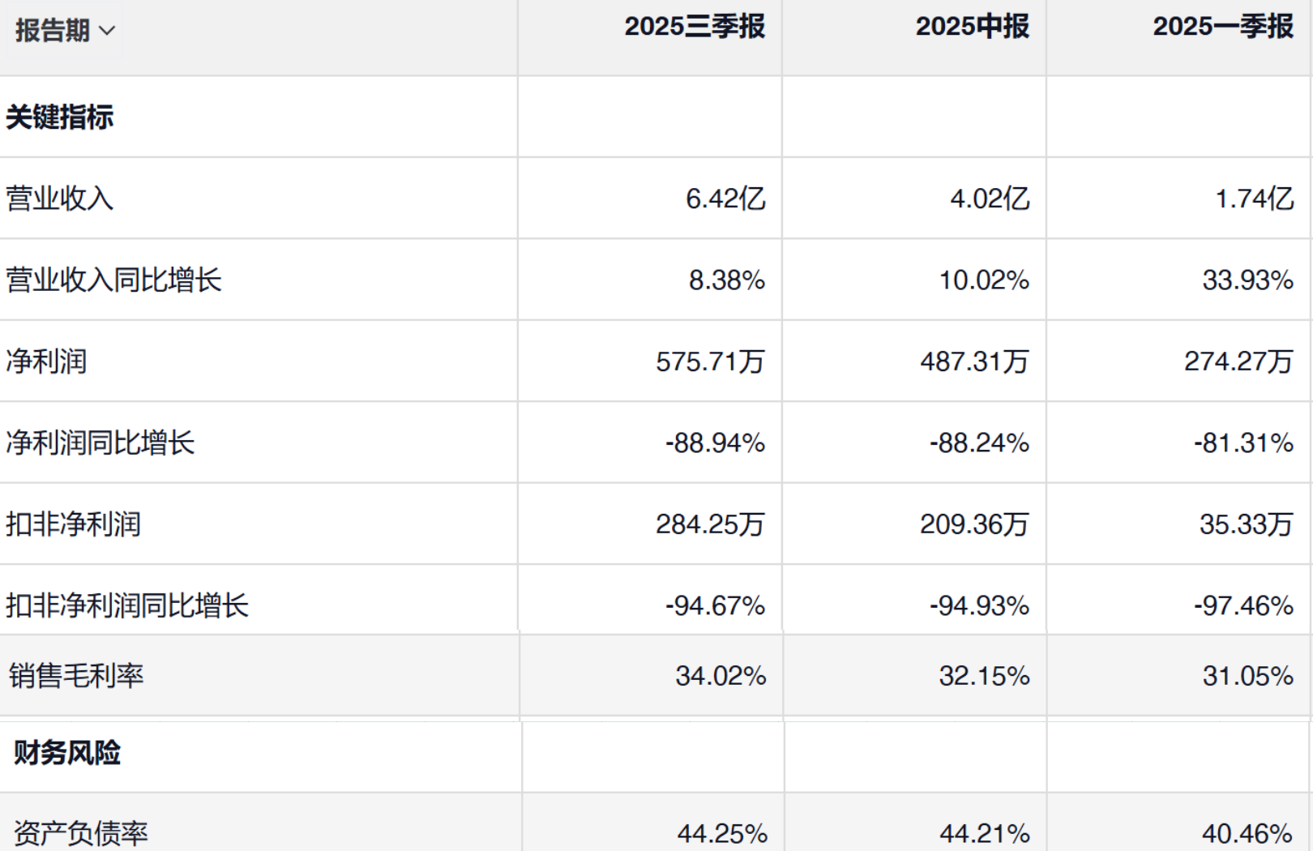Click the 财务风险 section heading
The height and width of the screenshot is (851, 1313).
tap(67, 753)
